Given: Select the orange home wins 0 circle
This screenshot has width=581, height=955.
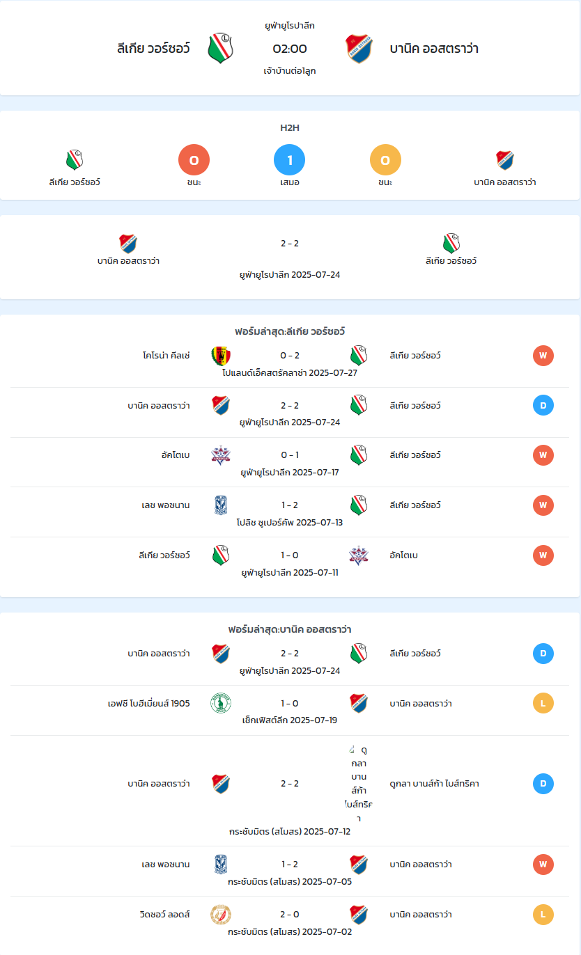Looking at the screenshot, I should click(194, 161).
